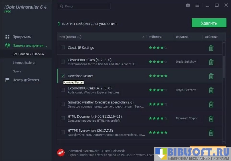Check the Classic IE Settings checkbox

[x=63, y=48]
